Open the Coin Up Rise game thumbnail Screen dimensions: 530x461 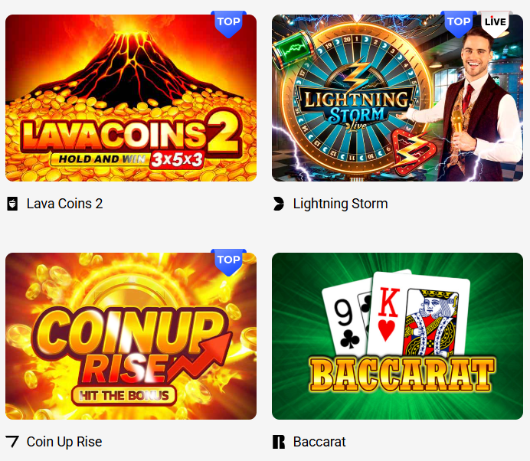[x=131, y=336]
